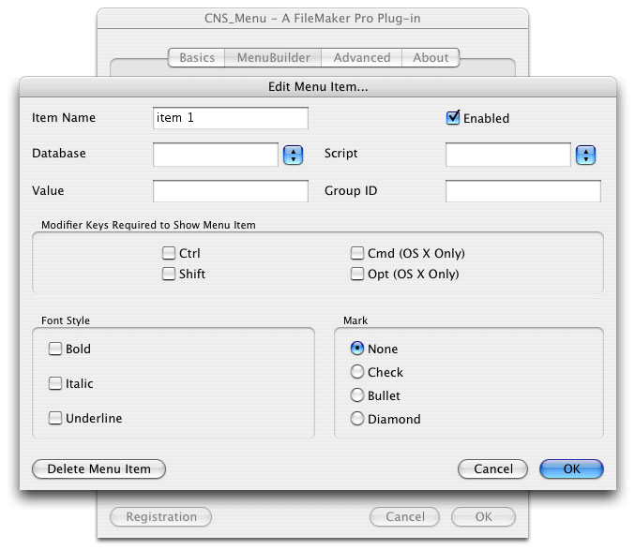This screenshot has height=550, width=635.
Task: Check the Shift modifier checkbox
Action: click(x=169, y=275)
